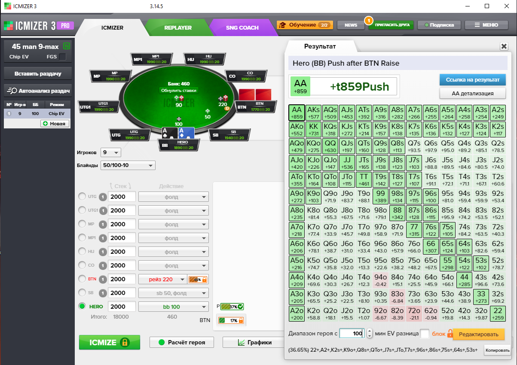Click the orange notification badge on invite button

(368, 20)
